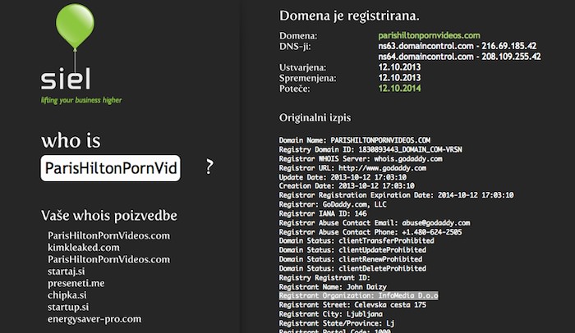The image size is (575, 333).
Task: Click the Ustvarjena date 12.10.2013
Action: 400,67
